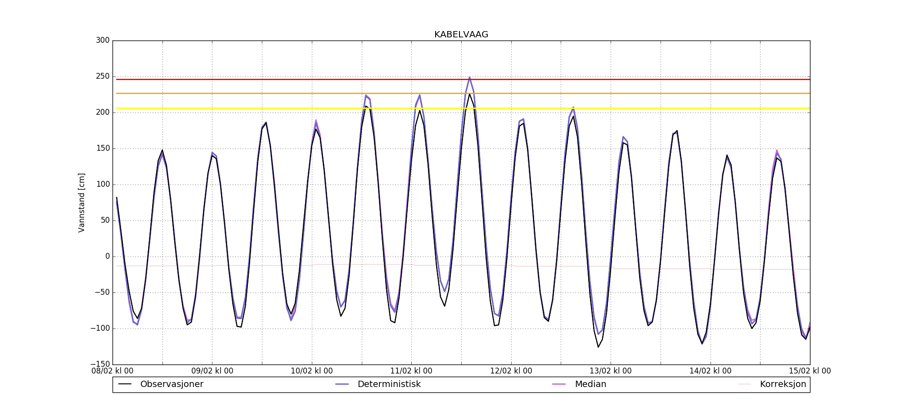Click the x-axis label 12/02 kl 00
This screenshot has height=405, width=900.
point(511,371)
